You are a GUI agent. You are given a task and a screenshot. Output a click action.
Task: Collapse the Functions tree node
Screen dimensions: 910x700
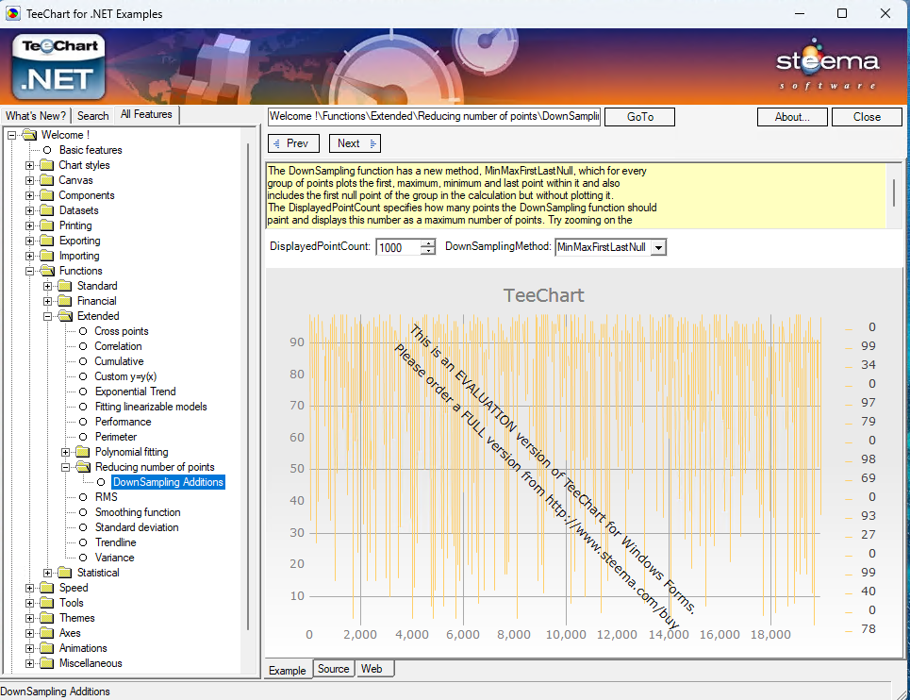click(x=29, y=271)
